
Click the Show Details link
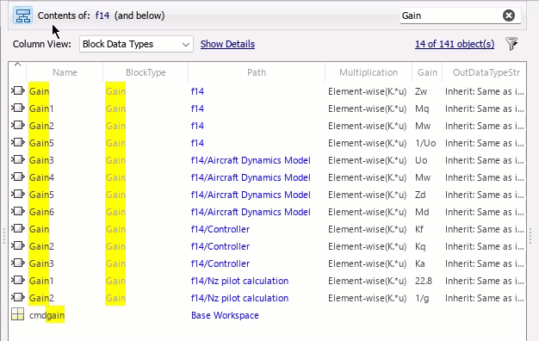click(227, 44)
